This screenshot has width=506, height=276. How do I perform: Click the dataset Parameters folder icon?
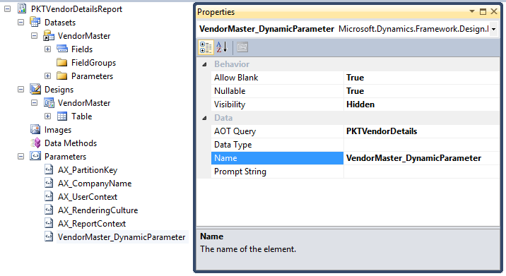click(x=62, y=76)
